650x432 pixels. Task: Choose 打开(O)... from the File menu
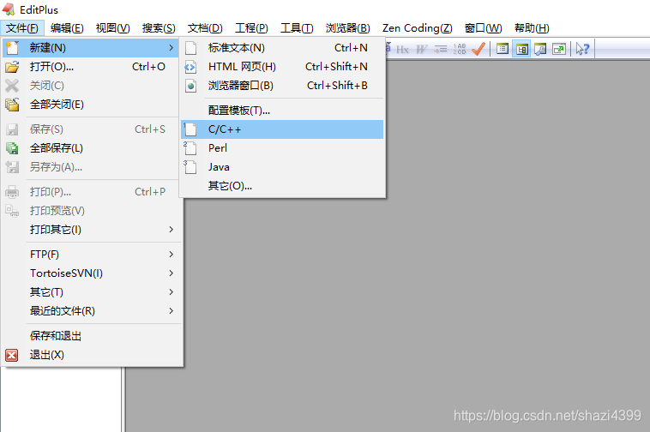pos(91,67)
